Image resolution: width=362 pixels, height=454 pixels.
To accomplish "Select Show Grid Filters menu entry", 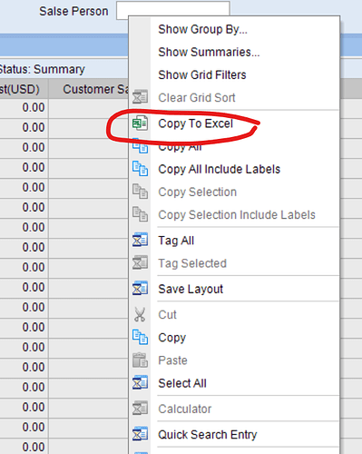I will coord(202,74).
